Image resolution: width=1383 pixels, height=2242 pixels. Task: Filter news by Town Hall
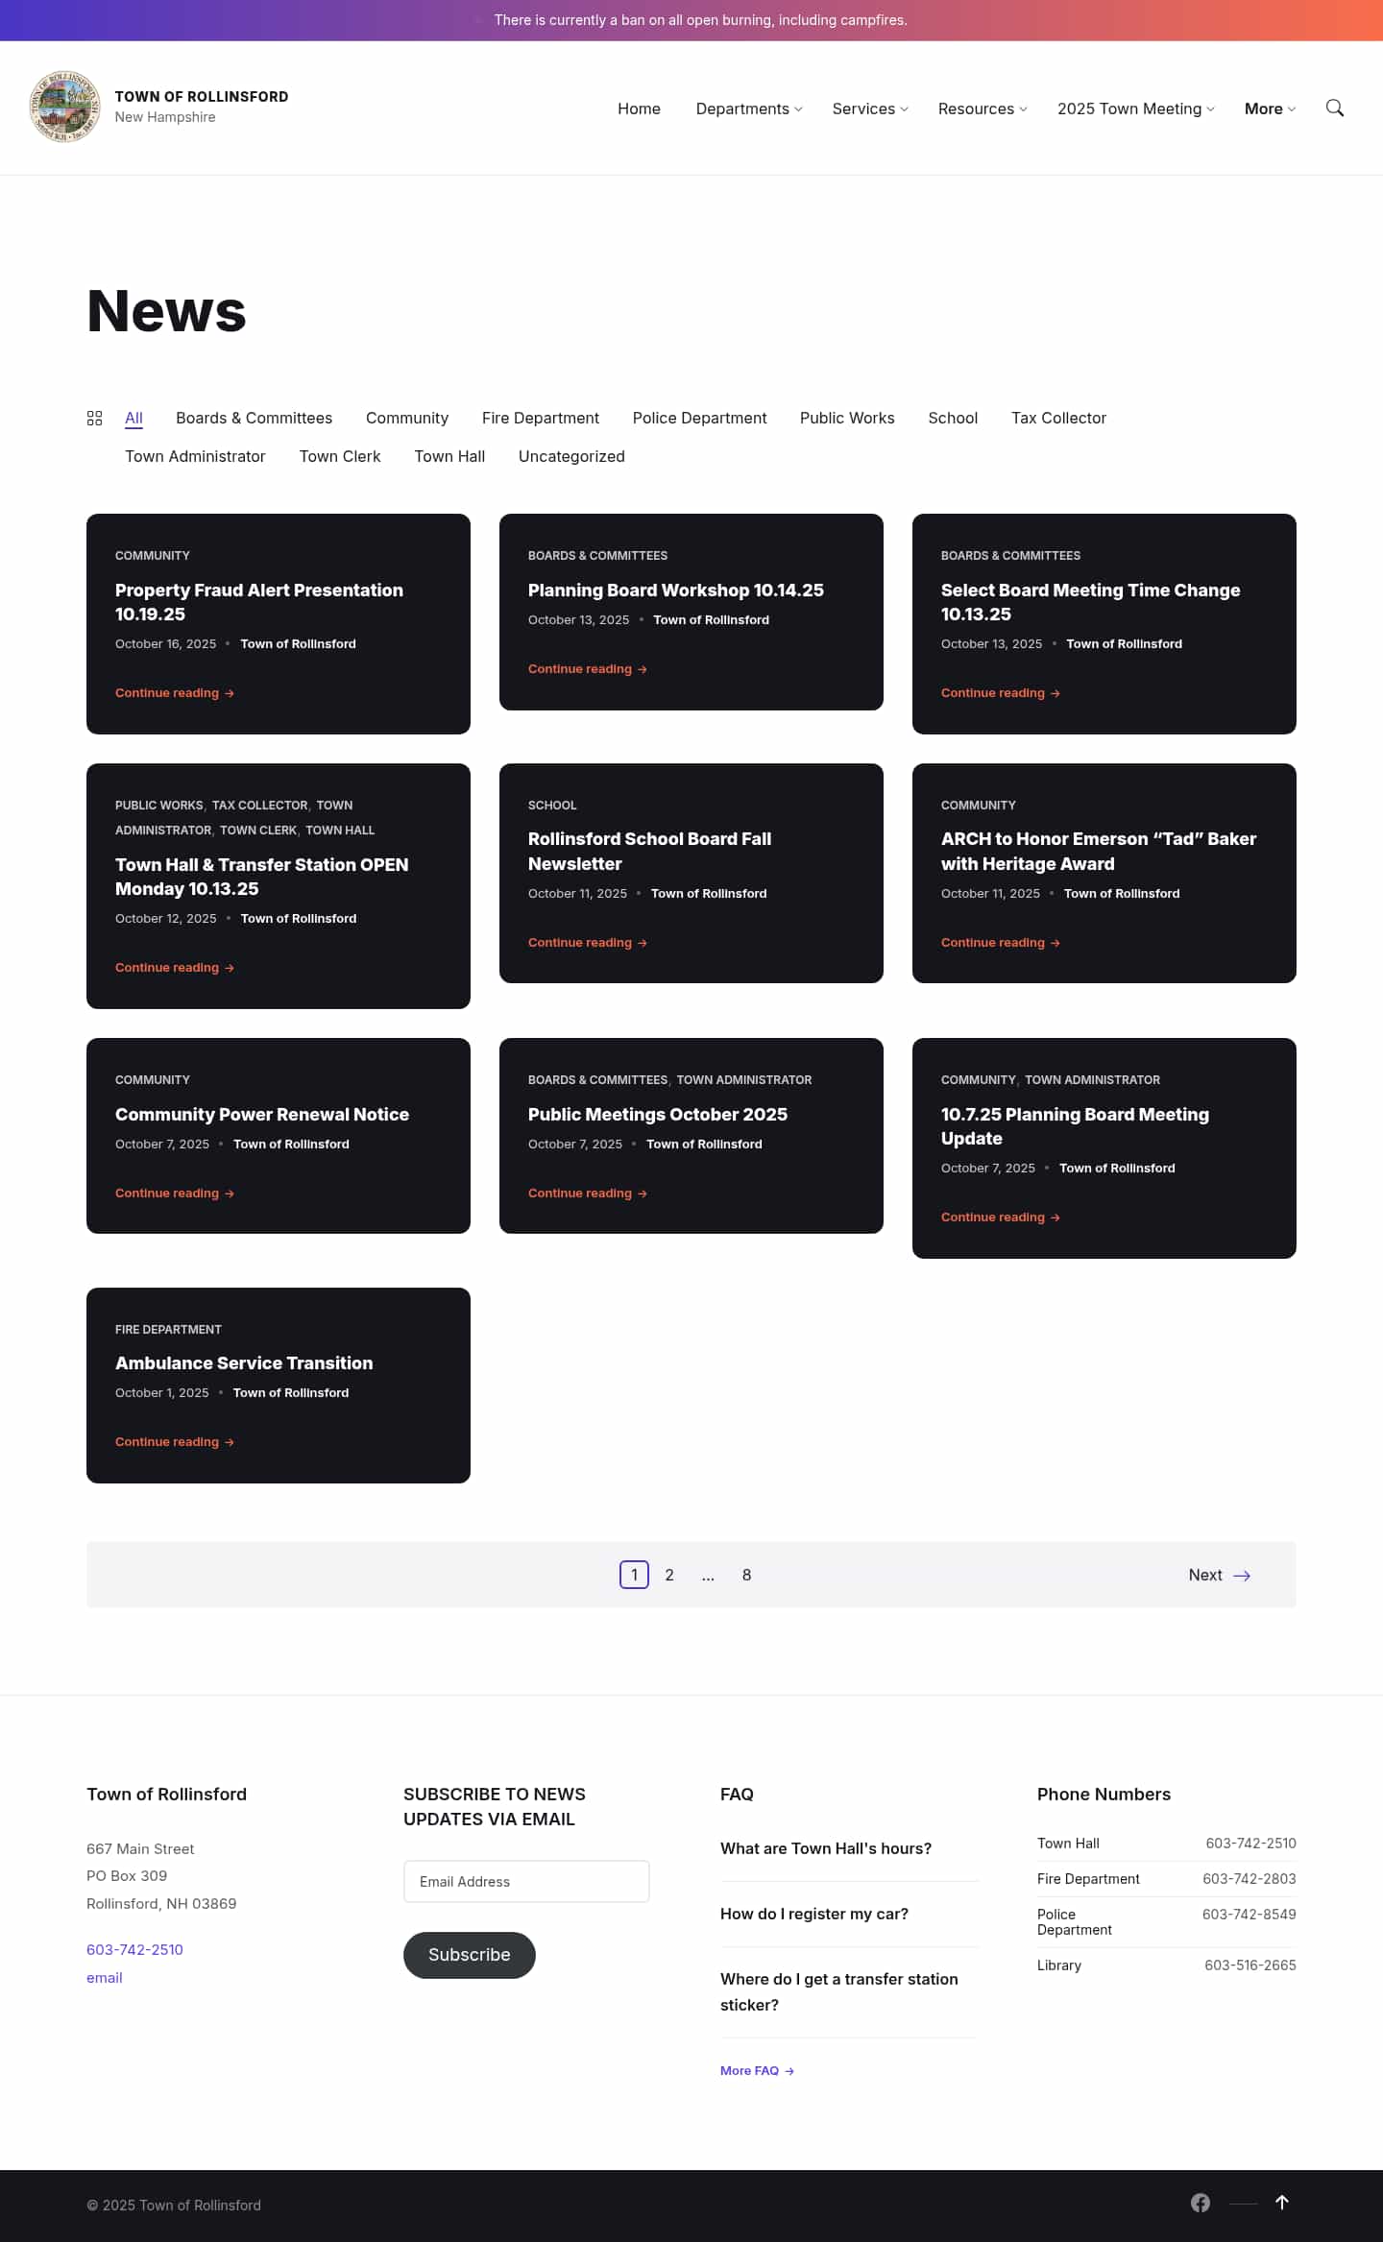(449, 456)
